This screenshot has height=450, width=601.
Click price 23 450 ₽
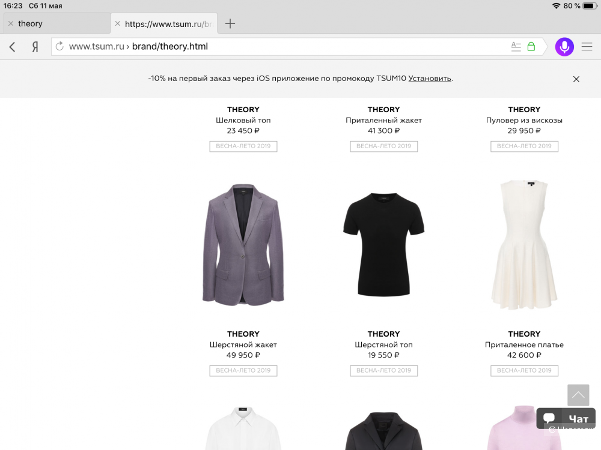[243, 130]
